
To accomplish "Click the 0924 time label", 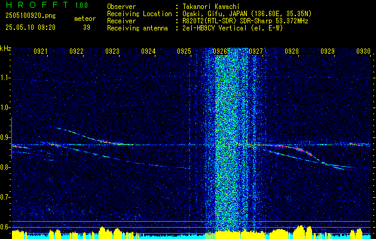I will tap(148, 51).
